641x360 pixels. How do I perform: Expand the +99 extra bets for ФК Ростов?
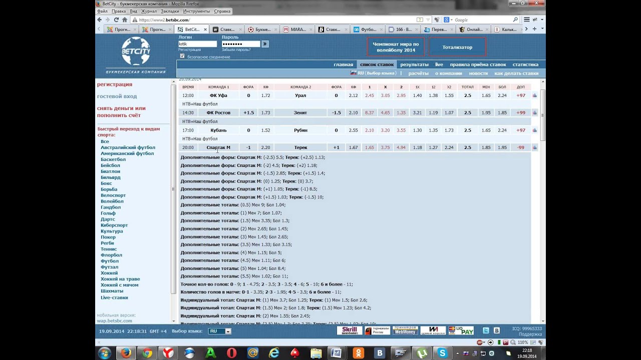[521, 113]
